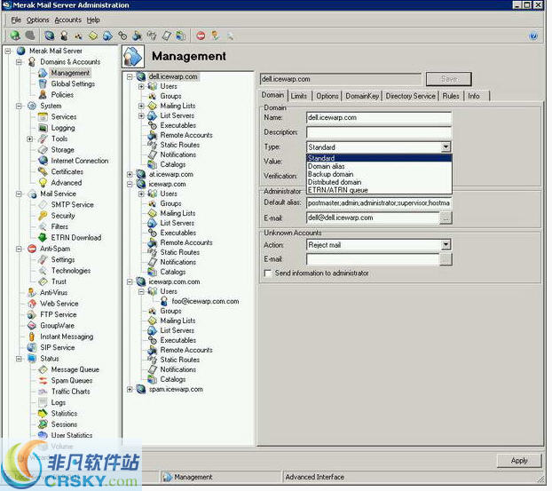The height and width of the screenshot is (491, 552).
Task: Expand the spam.icewarp.com domain node
Action: [x=130, y=389]
